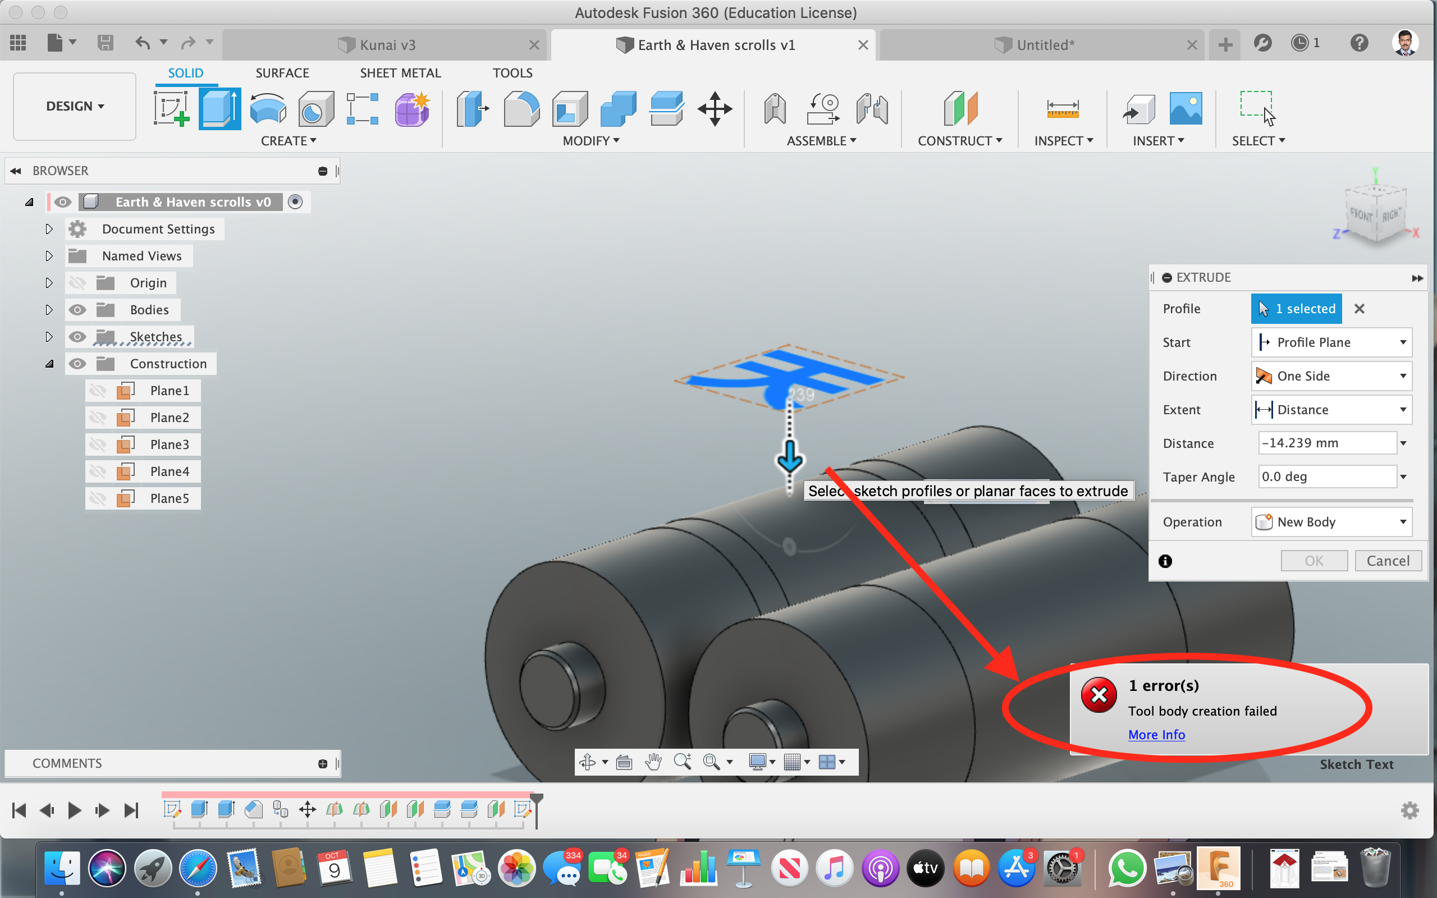Cancel the Extrude operation
Viewport: 1437px width, 898px height.
click(x=1389, y=560)
